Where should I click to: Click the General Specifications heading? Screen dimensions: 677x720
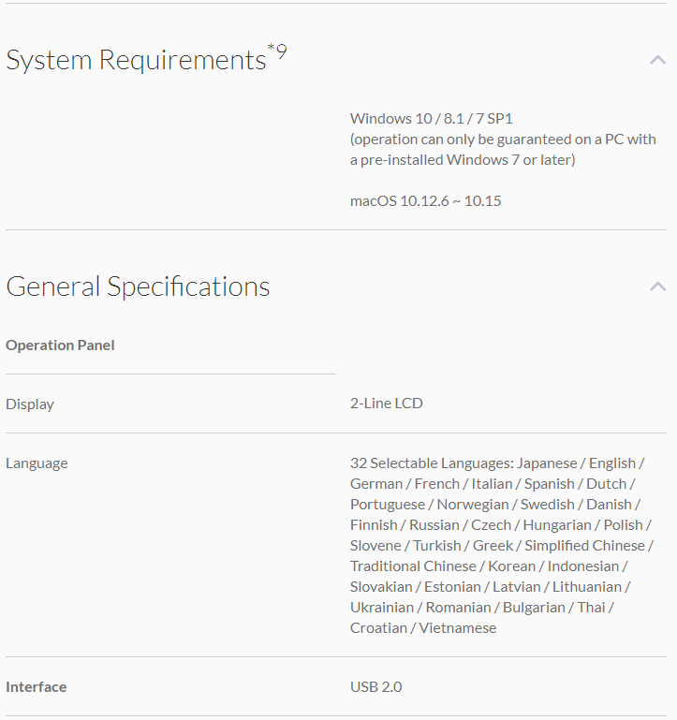tap(138, 287)
